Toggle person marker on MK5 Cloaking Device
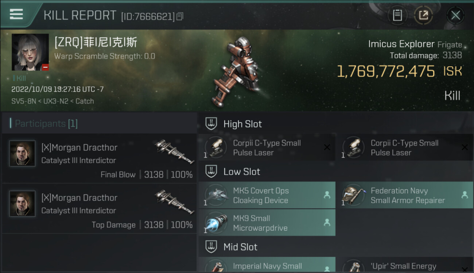Viewport: 474px width, 273px height. tap(327, 195)
